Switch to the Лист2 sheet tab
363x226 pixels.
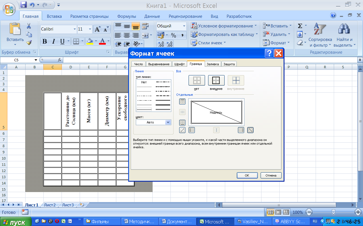(50, 205)
